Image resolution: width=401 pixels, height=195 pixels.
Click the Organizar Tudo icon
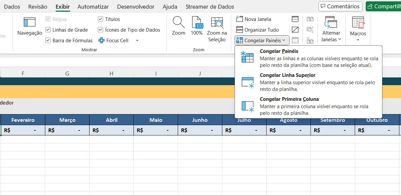click(240, 30)
